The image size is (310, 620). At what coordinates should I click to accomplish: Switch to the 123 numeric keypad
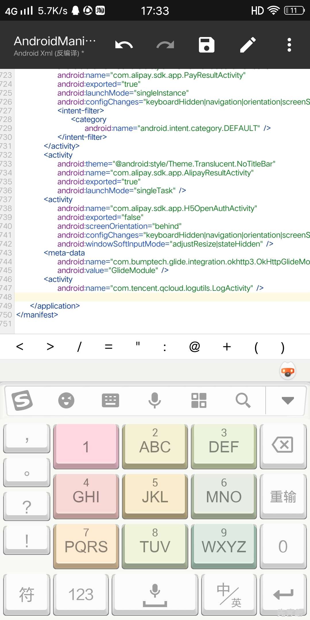(x=81, y=595)
